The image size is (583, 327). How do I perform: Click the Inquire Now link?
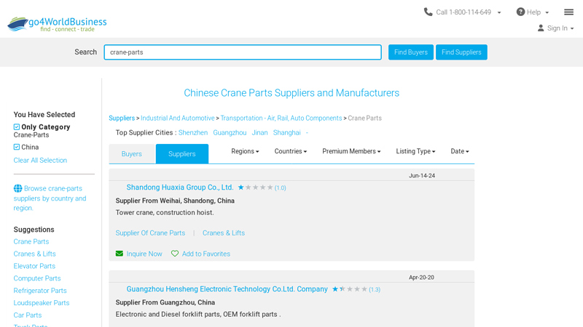click(144, 254)
